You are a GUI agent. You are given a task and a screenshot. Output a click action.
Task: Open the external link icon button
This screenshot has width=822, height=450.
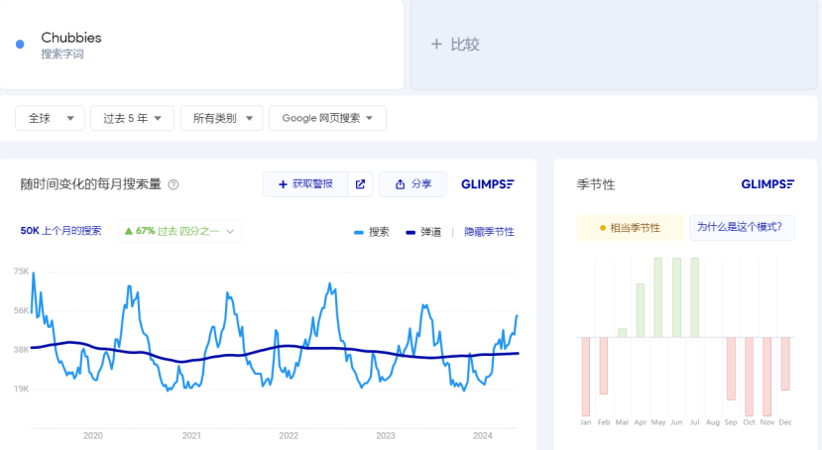(360, 184)
